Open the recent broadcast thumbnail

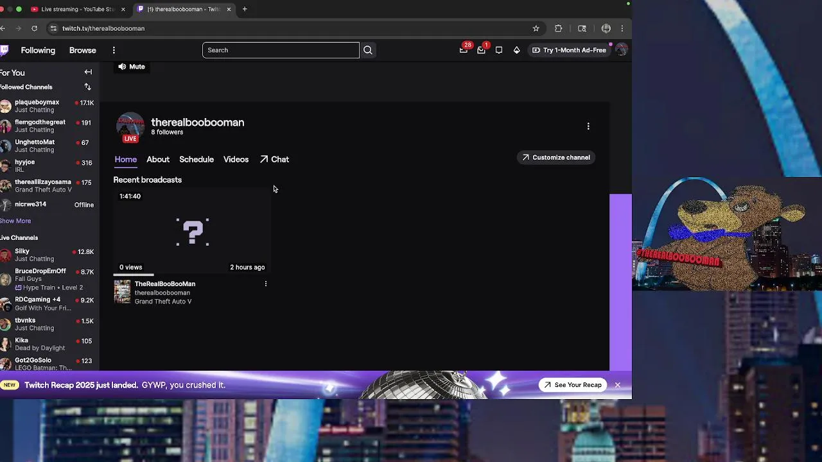pyautogui.click(x=192, y=232)
